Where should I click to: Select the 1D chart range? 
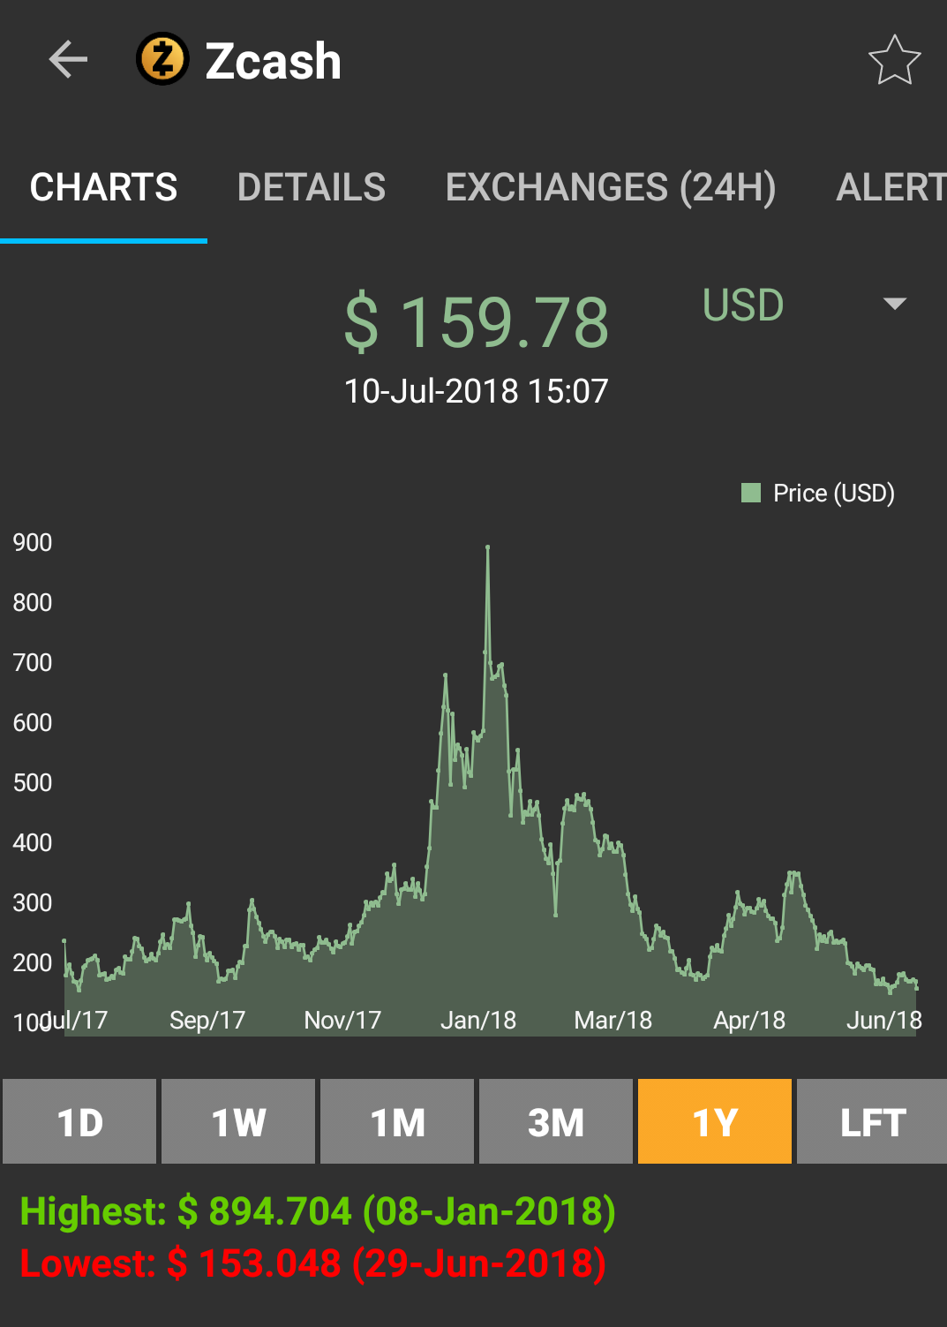click(79, 1121)
